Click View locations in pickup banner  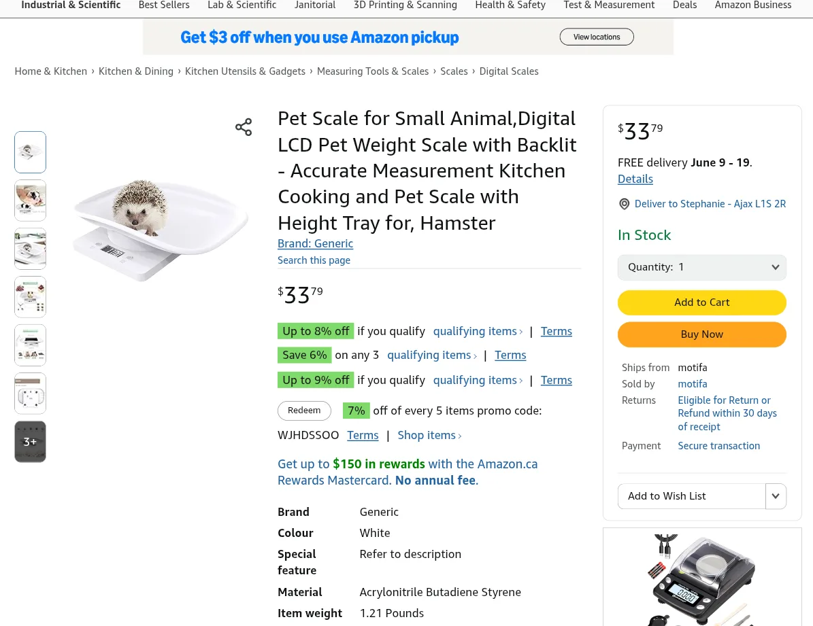click(597, 37)
